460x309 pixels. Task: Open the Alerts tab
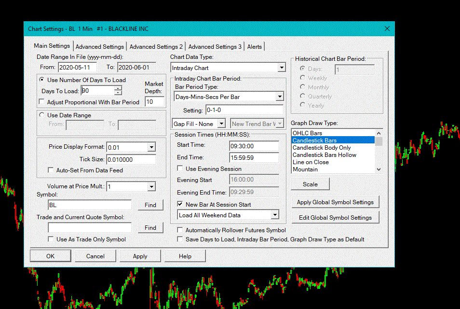254,47
